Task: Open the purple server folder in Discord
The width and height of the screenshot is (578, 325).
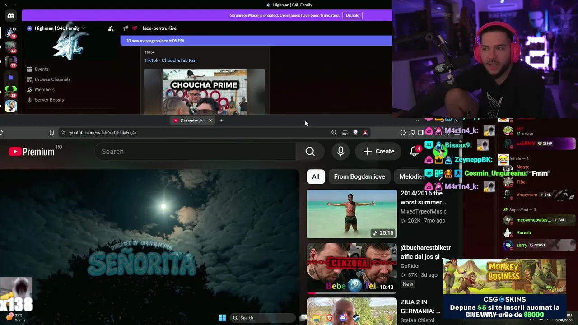Action: pos(11,77)
